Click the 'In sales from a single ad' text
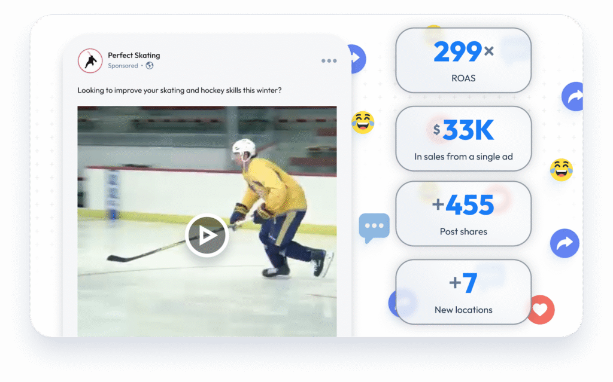This screenshot has width=613, height=382. click(x=463, y=157)
